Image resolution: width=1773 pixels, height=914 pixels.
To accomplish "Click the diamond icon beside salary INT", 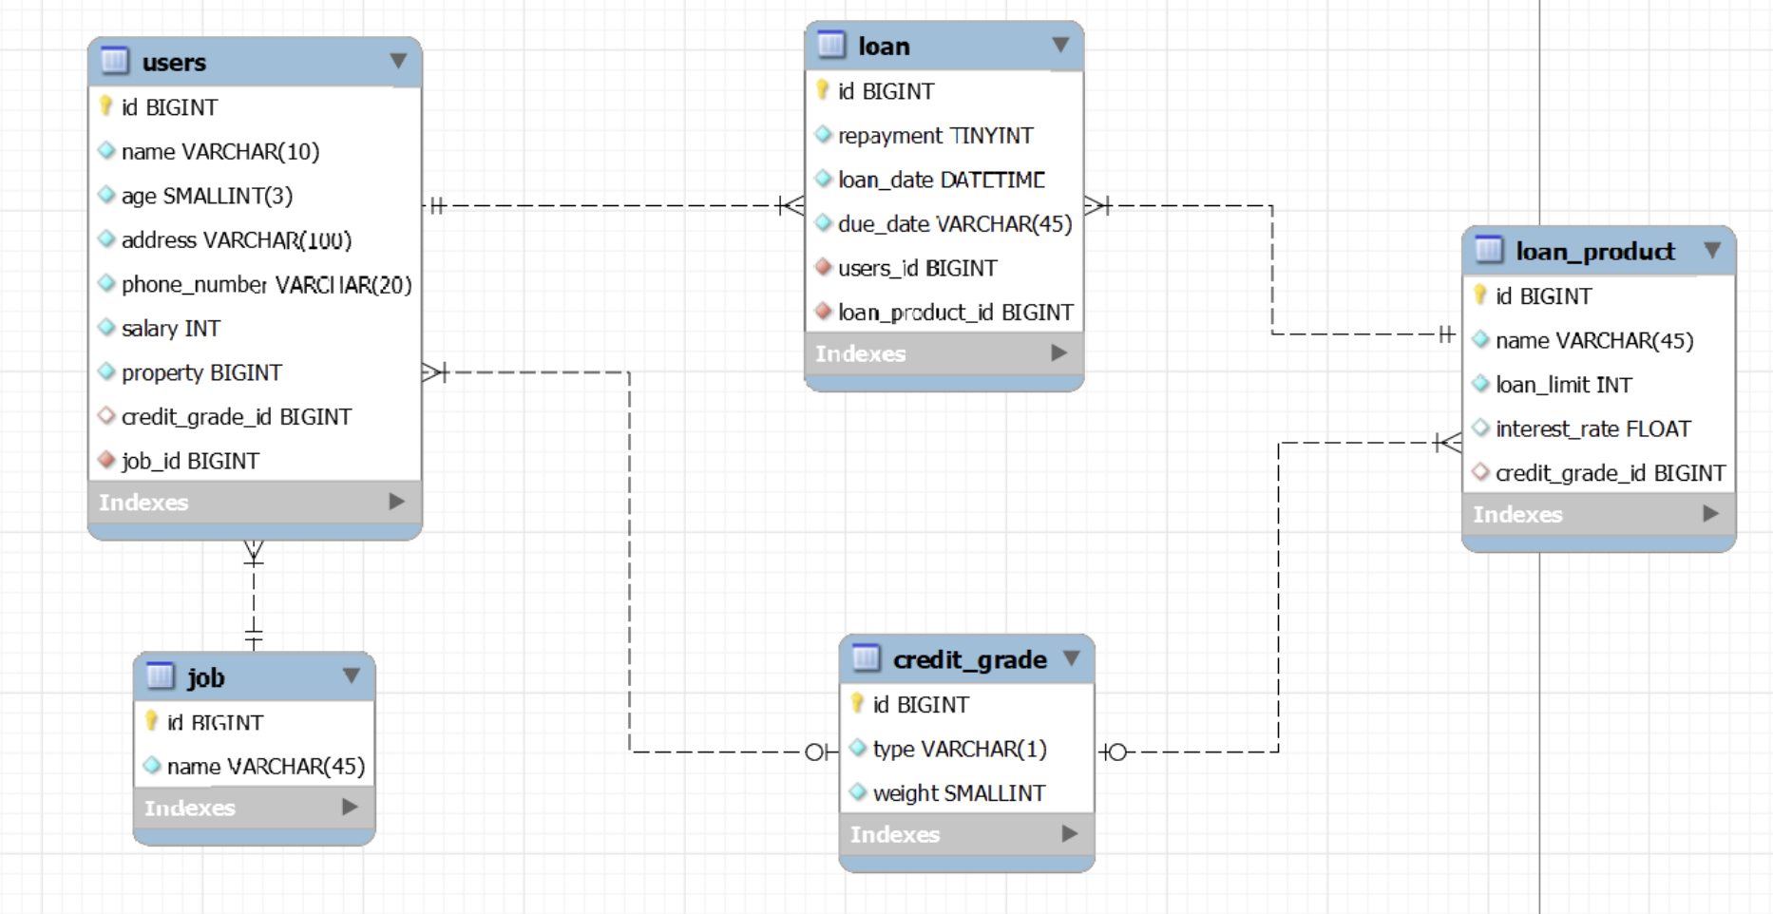I will tap(106, 327).
